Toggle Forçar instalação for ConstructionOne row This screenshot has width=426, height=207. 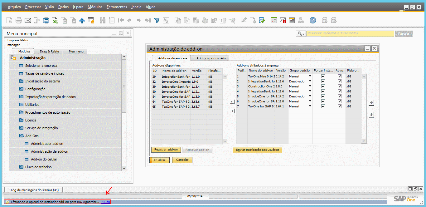pyautogui.click(x=323, y=86)
